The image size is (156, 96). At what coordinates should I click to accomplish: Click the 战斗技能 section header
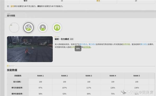click(x=11, y=16)
